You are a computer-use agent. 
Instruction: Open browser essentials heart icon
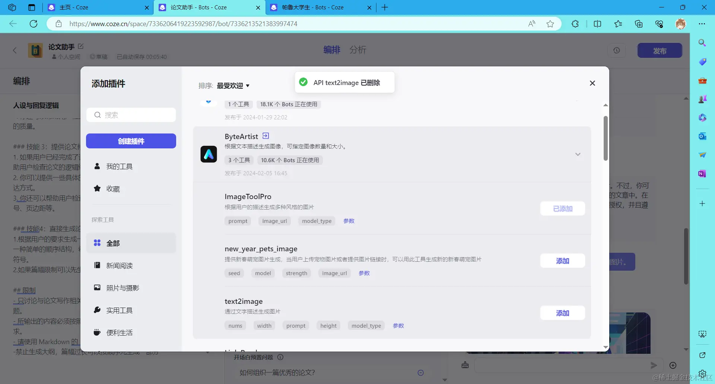pos(659,24)
